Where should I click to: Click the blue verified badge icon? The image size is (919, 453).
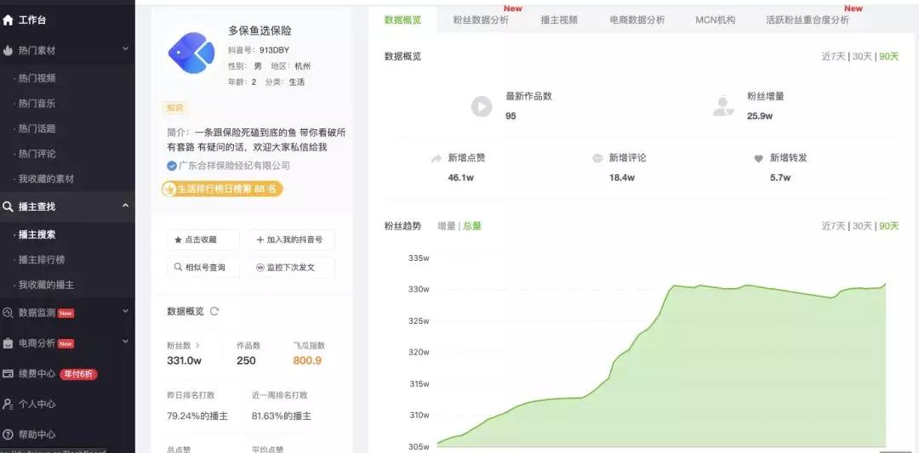[x=172, y=167]
